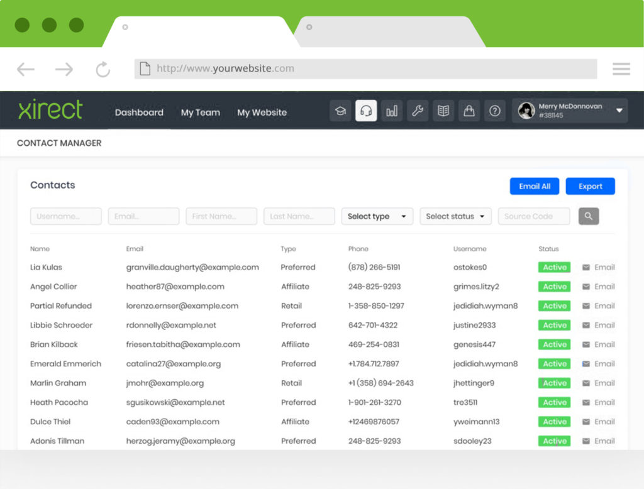Click the Export button
The height and width of the screenshot is (489, 644).
coord(590,186)
